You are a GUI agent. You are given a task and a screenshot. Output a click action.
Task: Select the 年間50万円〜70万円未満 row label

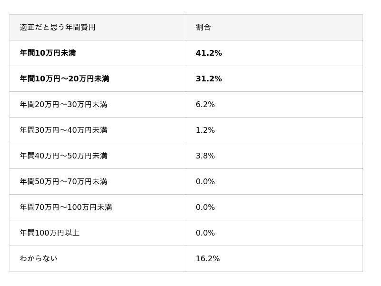point(63,182)
